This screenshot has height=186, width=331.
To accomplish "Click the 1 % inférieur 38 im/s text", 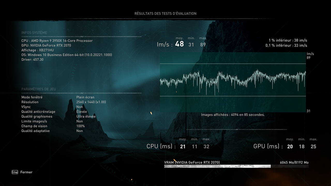I will 288,40.
